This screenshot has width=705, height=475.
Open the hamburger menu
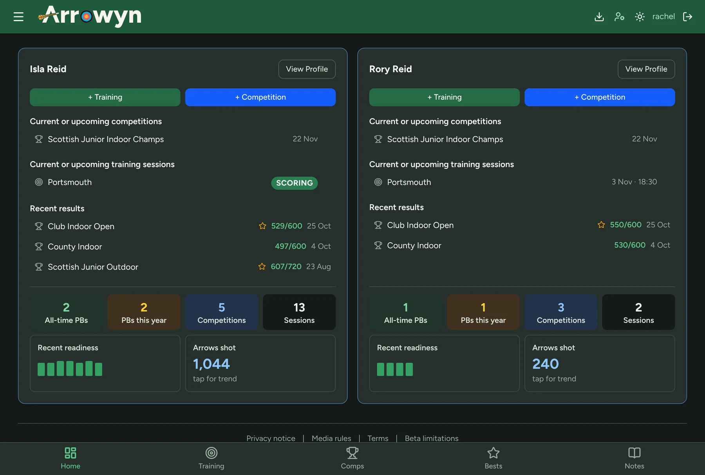(x=18, y=16)
